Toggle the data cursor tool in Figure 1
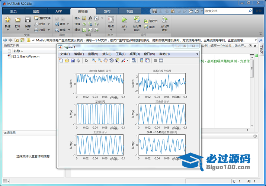Viewport: 266px width, 186px height. 117,61
